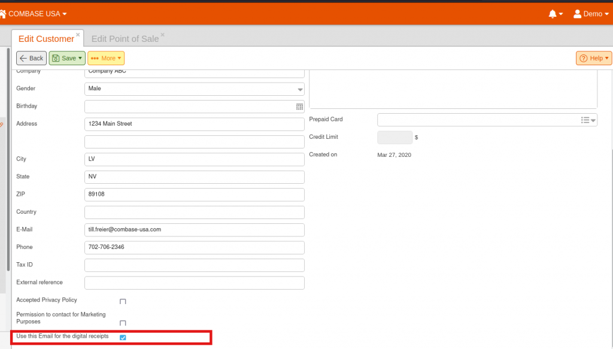Click the Help question mark icon
Image resolution: width=613 pixels, height=349 pixels.
click(x=583, y=58)
